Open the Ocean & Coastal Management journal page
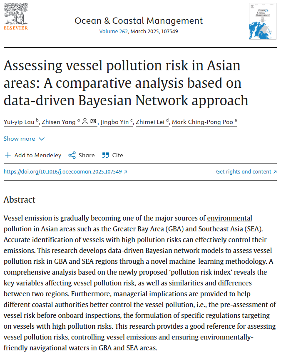The height and width of the screenshot is (352, 281). click(139, 21)
